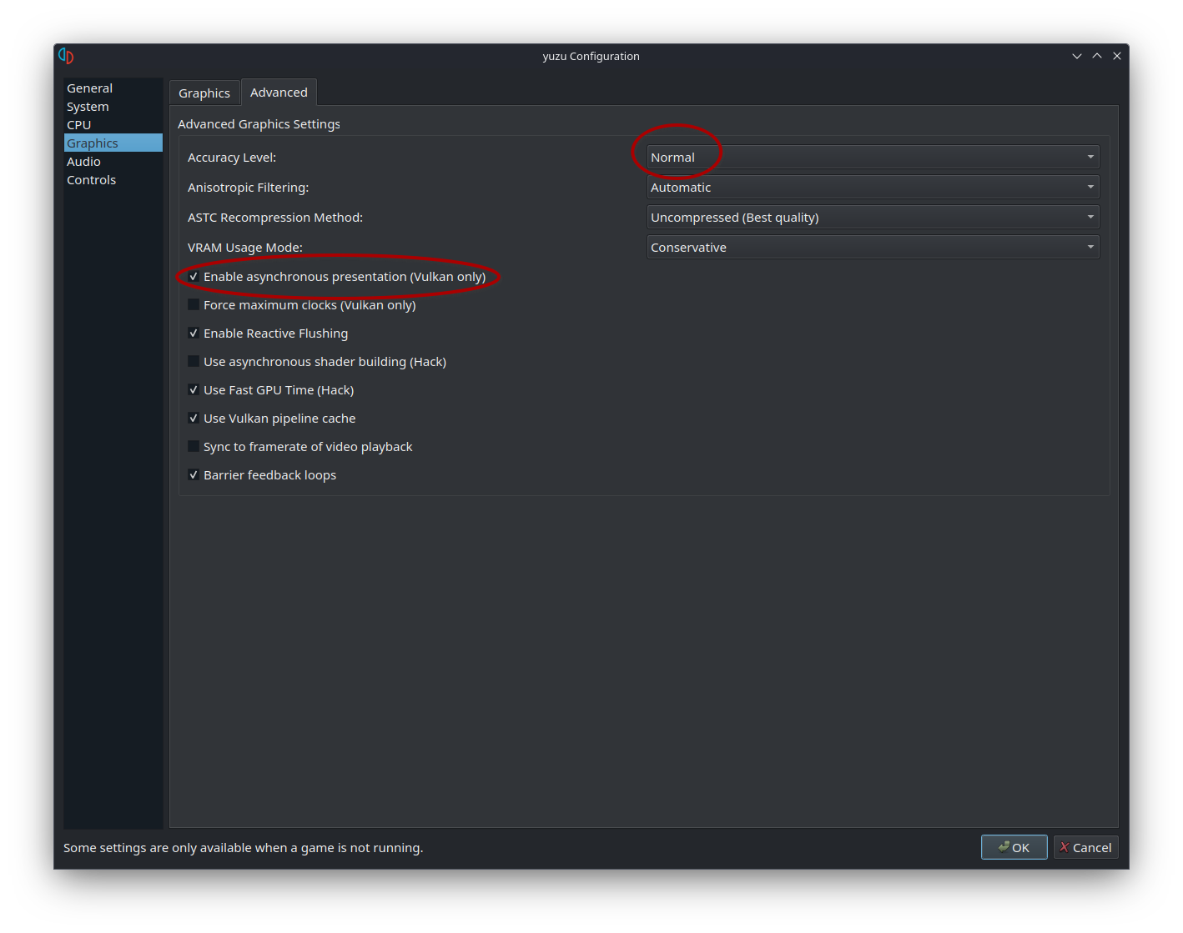Open the Anisotropic Filtering dropdown
This screenshot has width=1183, height=933.
click(873, 187)
